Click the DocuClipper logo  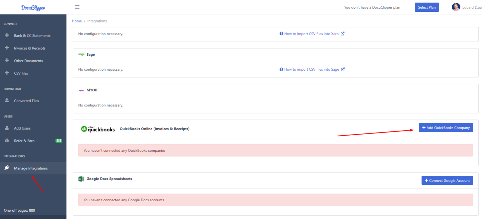(33, 8)
